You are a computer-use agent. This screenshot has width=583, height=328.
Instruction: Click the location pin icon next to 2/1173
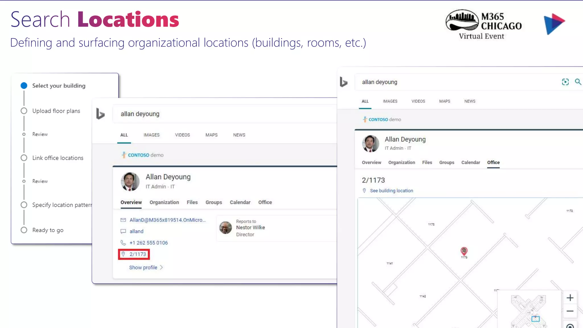[x=123, y=254]
